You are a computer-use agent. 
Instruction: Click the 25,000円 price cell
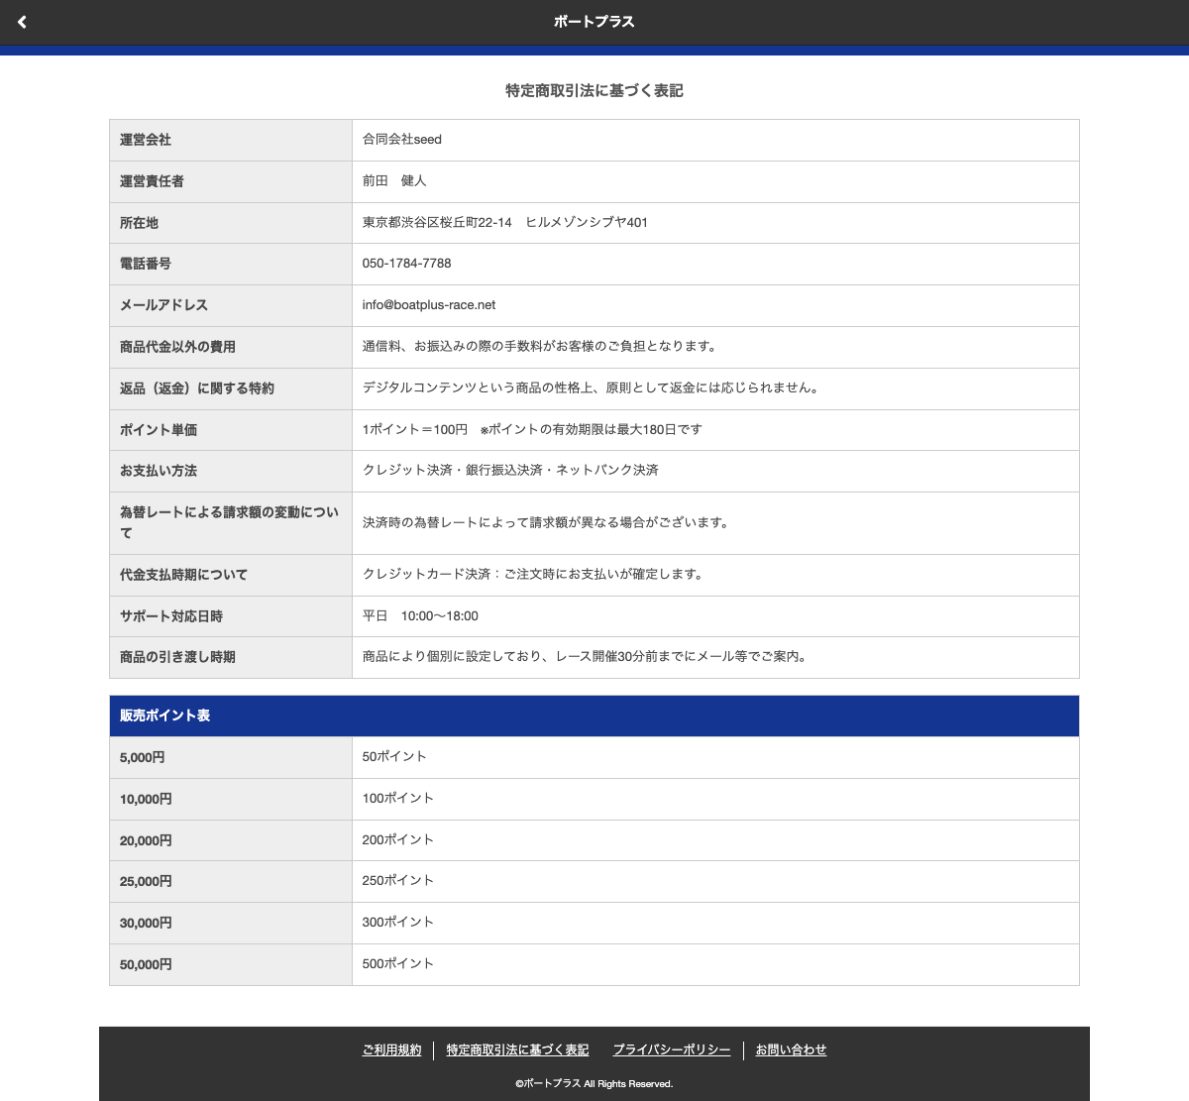(x=231, y=881)
